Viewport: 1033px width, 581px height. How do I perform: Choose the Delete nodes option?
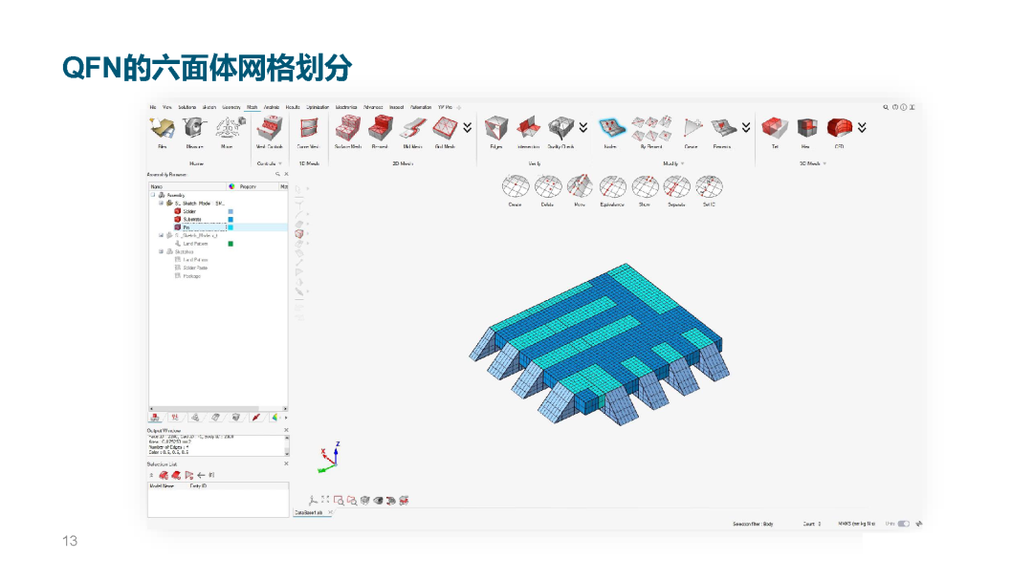click(x=547, y=191)
